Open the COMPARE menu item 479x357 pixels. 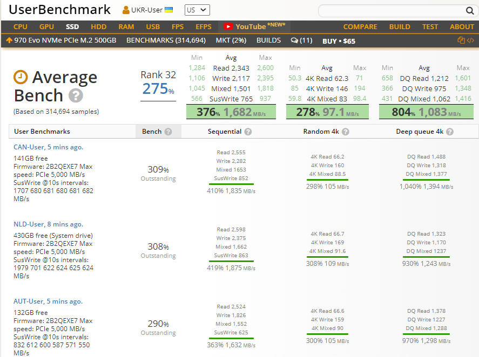pos(360,26)
